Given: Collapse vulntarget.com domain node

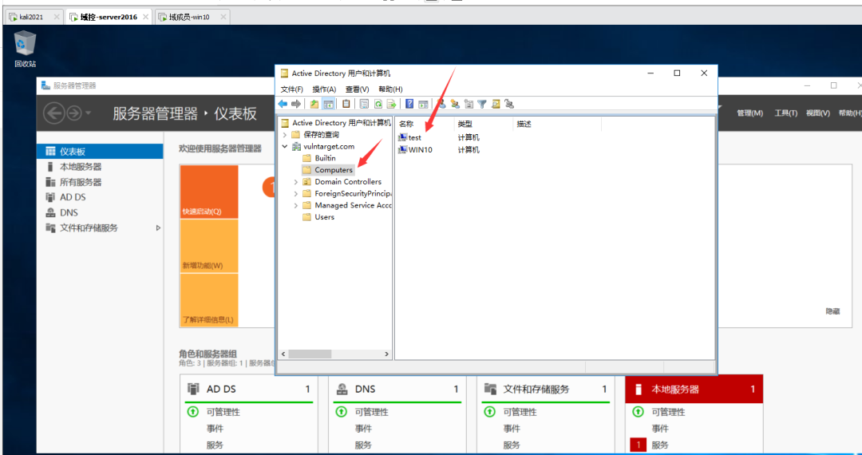Looking at the screenshot, I should point(285,147).
